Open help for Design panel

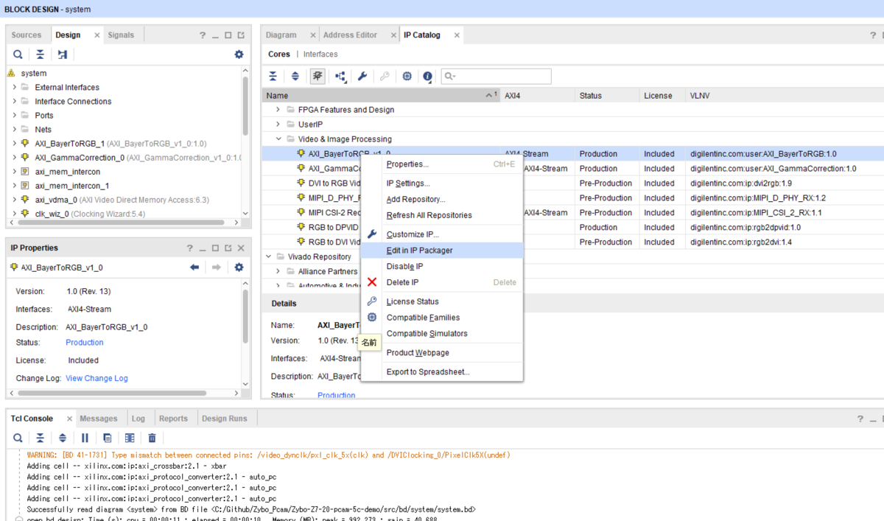[203, 35]
